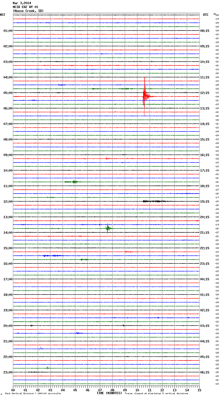This screenshot has height=397, width=220.
Task: Click the 'Each Vertical Division = 1600.00 microvolts' note
Action: tap(33, 394)
